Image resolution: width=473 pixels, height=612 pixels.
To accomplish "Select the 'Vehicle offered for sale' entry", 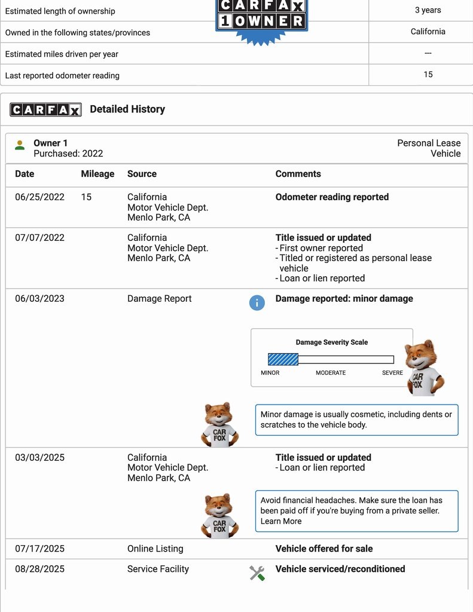I will pos(324,549).
